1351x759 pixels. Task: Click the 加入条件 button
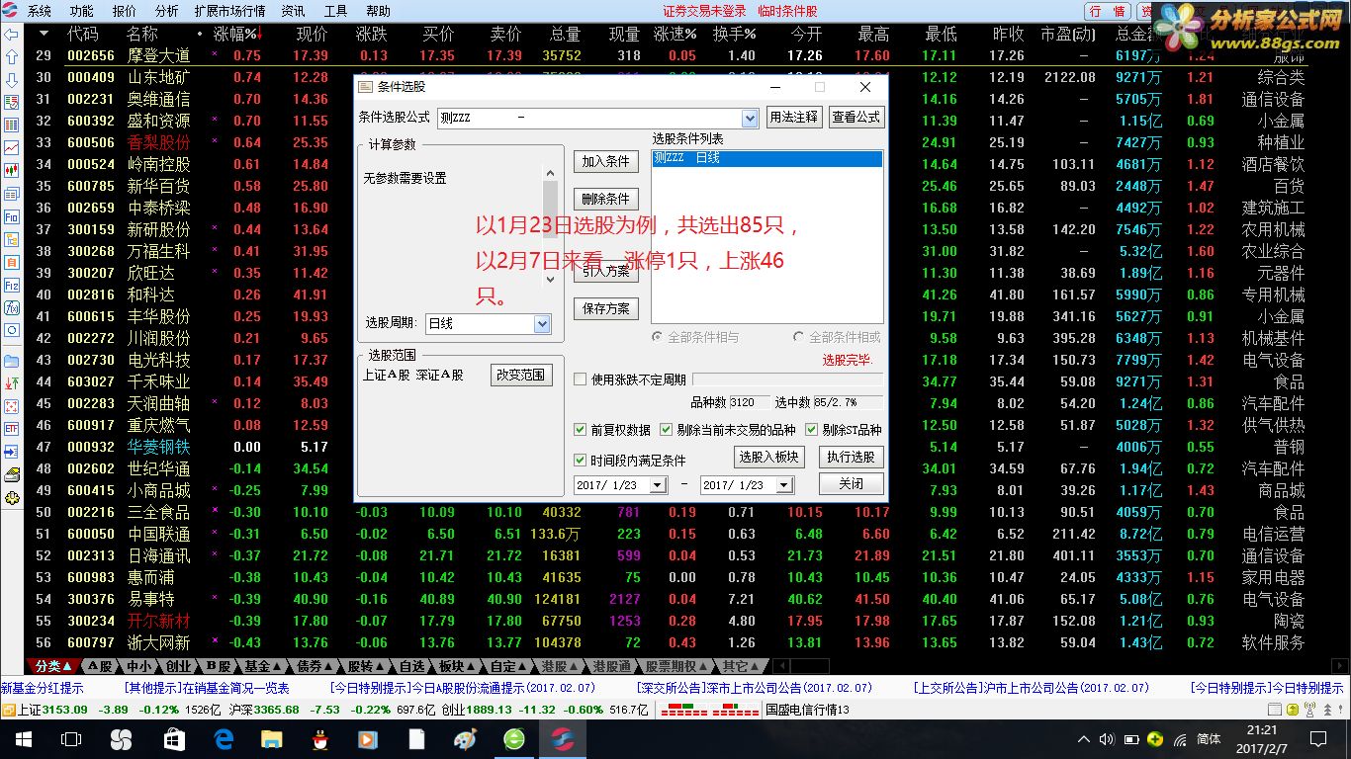click(x=605, y=161)
